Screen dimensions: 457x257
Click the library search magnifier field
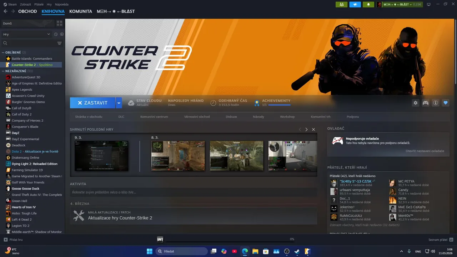29,43
